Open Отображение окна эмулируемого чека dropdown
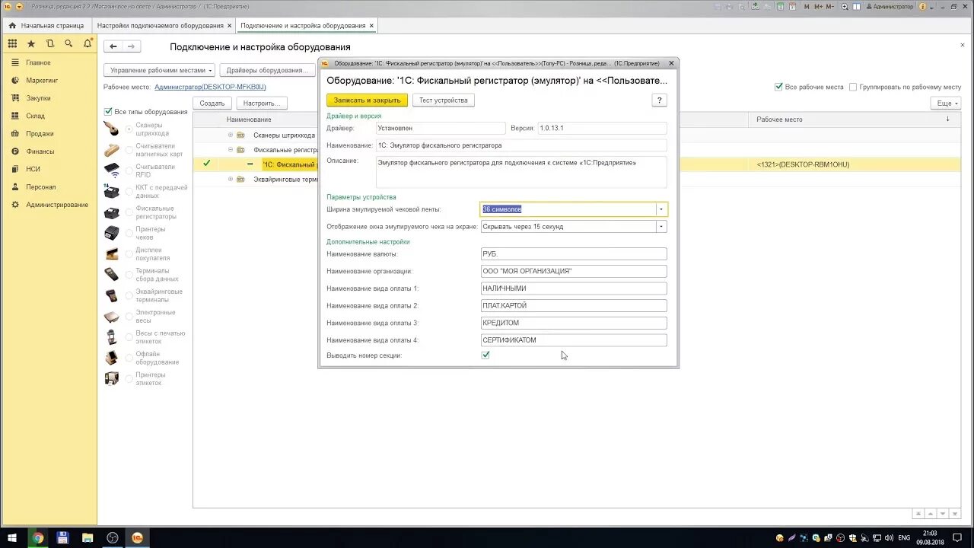Image resolution: width=974 pixels, height=548 pixels. click(662, 226)
